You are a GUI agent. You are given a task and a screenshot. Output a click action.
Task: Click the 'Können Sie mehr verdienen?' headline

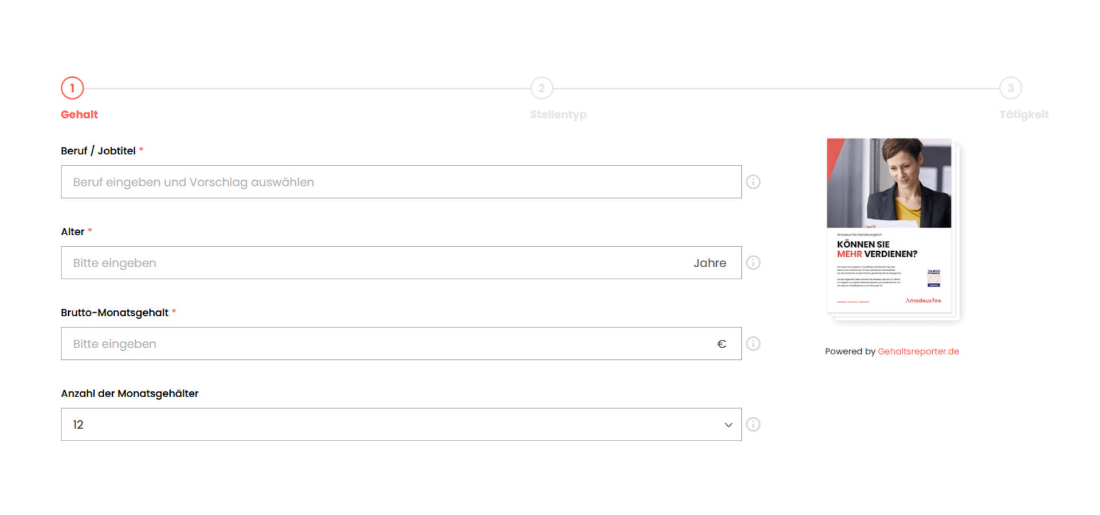(x=877, y=249)
